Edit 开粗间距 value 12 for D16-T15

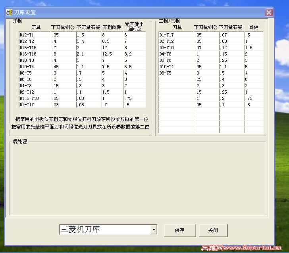[112, 48]
